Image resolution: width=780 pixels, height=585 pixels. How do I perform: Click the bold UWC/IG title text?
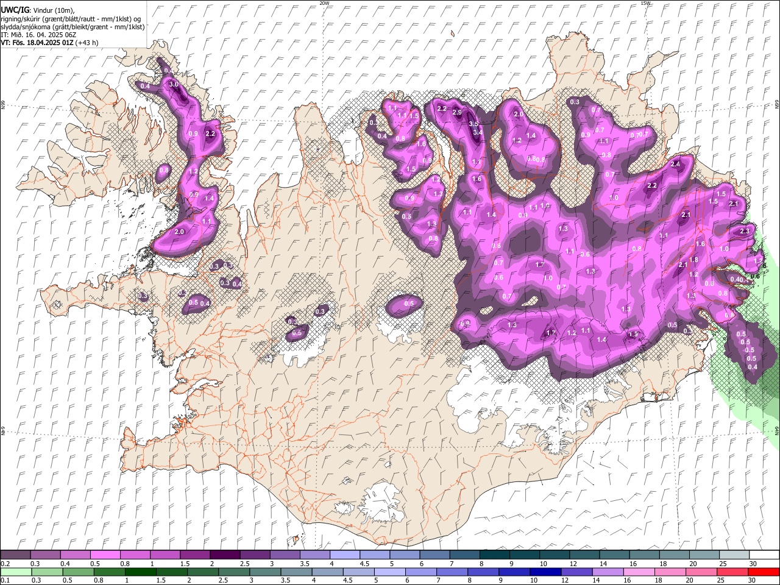15,10
